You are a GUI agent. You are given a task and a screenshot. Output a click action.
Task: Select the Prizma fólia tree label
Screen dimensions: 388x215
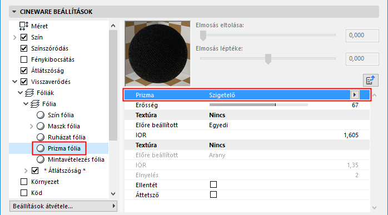[64, 148]
